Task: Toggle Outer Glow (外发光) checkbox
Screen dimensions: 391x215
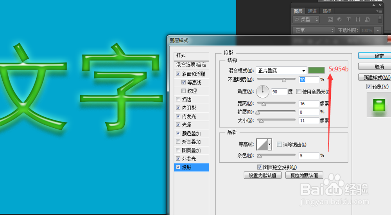Action: 178,159
